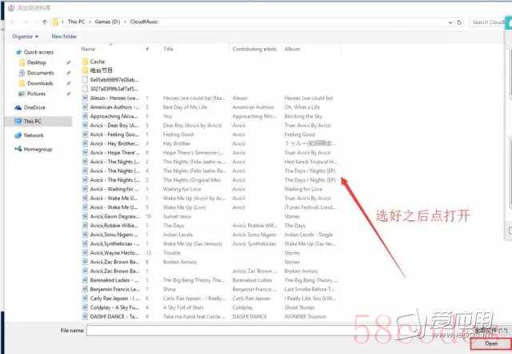This screenshot has height=354, width=512.
Task: Select the Avicii - Feeling Good file icon
Action: [86, 135]
